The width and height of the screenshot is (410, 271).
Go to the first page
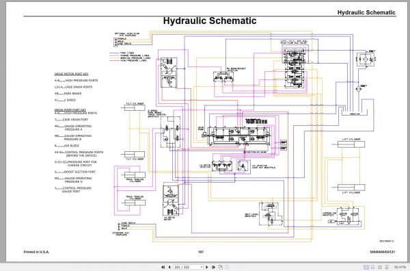pyautogui.click(x=163, y=267)
